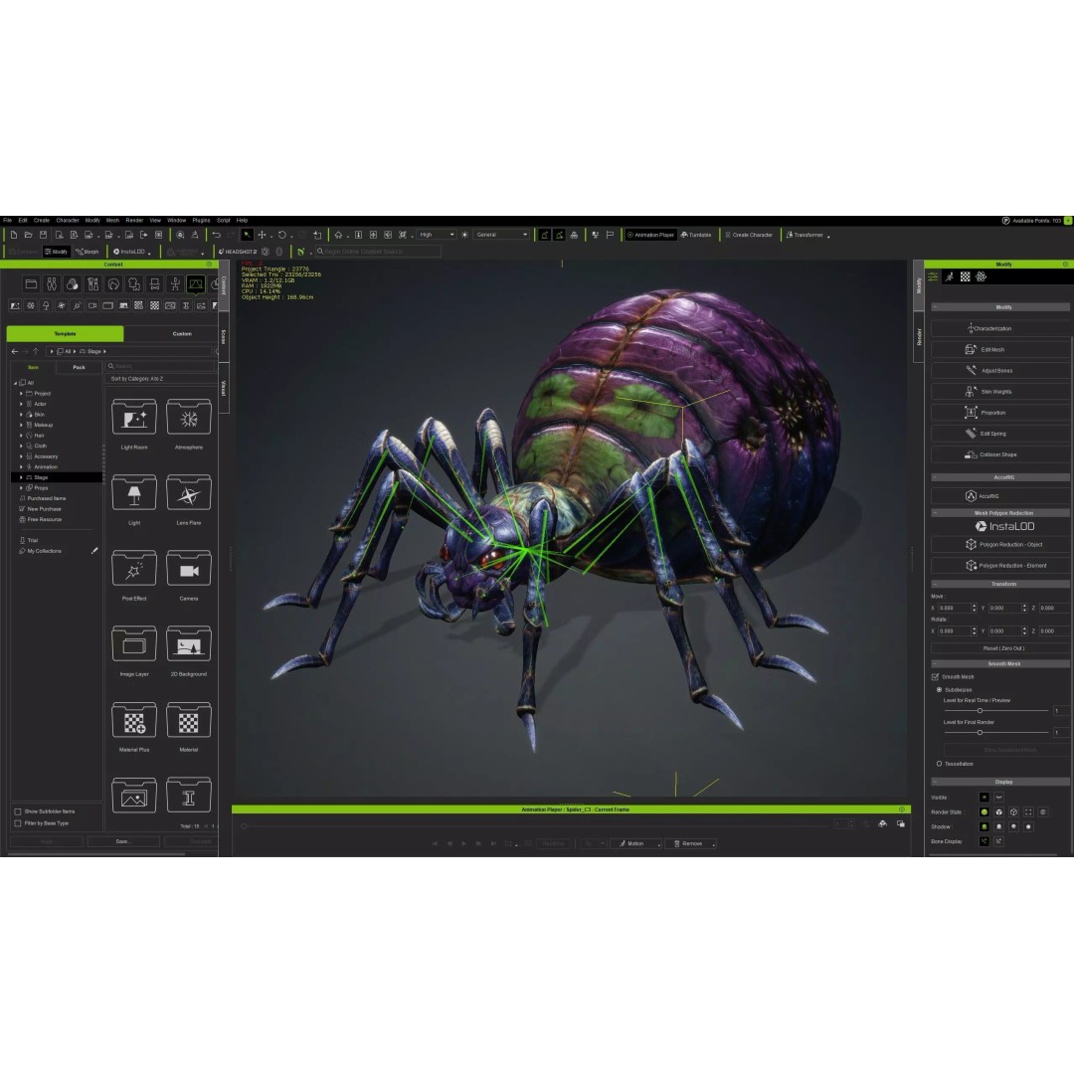Select the Subdivision radio button

[x=939, y=690]
